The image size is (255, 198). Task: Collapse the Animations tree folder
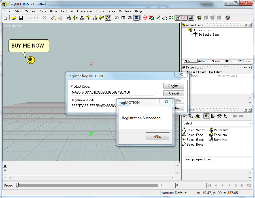coord(185,30)
